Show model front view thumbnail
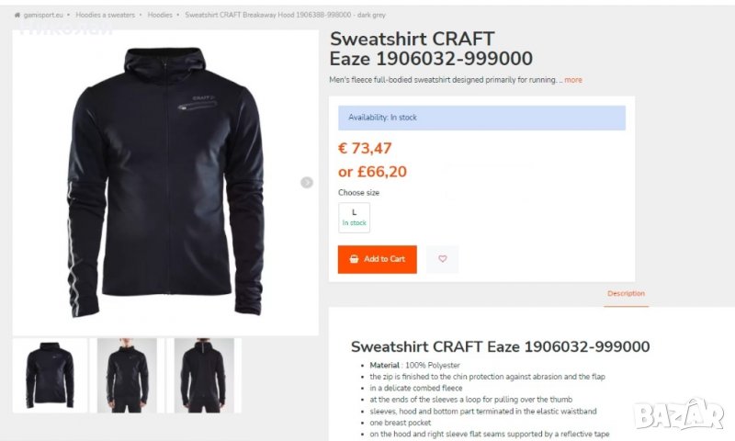 [127, 376]
